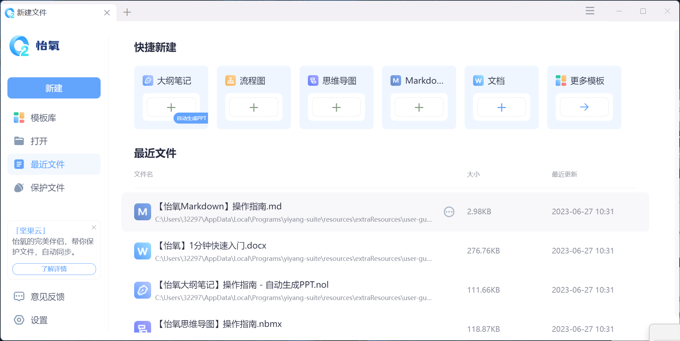Add a new tab with the plus button
The height and width of the screenshot is (341, 680).
[127, 12]
